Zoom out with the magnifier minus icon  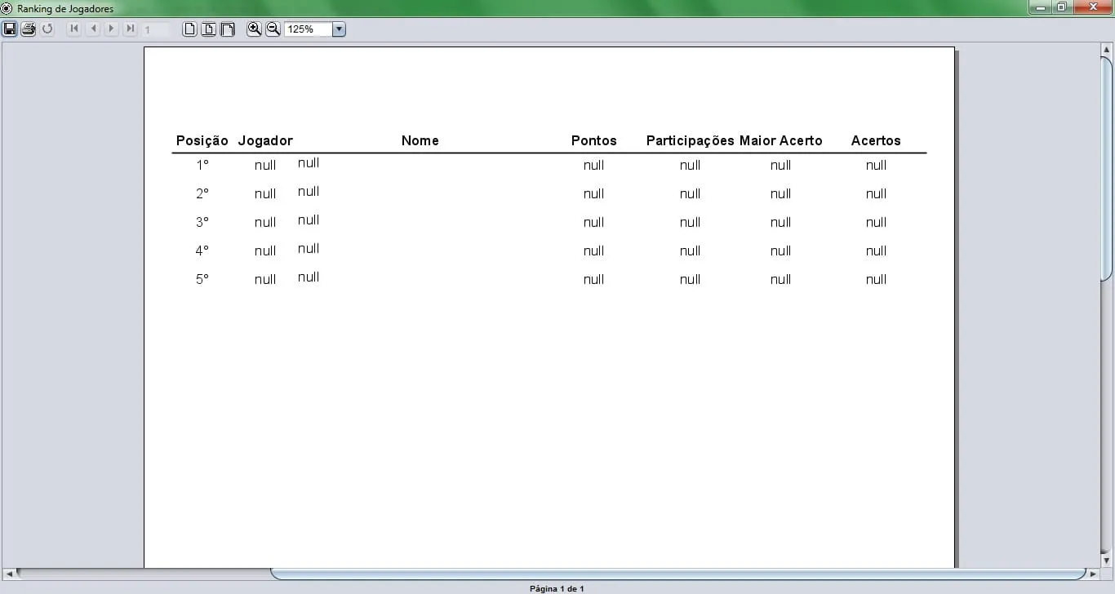point(273,29)
